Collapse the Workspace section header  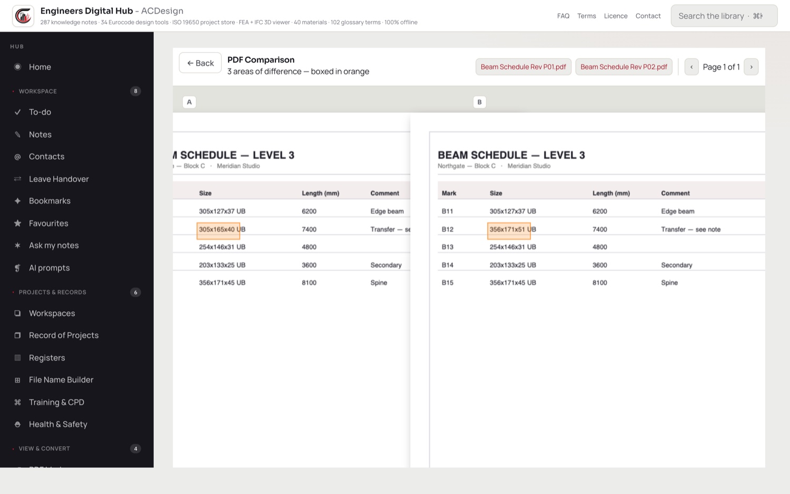[38, 91]
